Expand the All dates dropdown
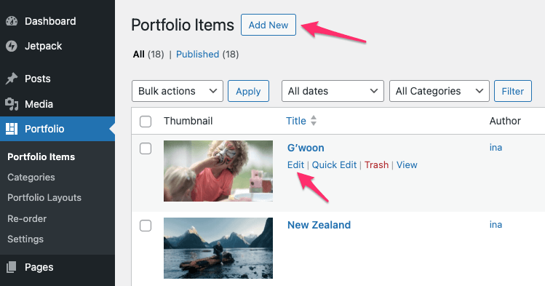This screenshot has width=545, height=286. [333, 91]
